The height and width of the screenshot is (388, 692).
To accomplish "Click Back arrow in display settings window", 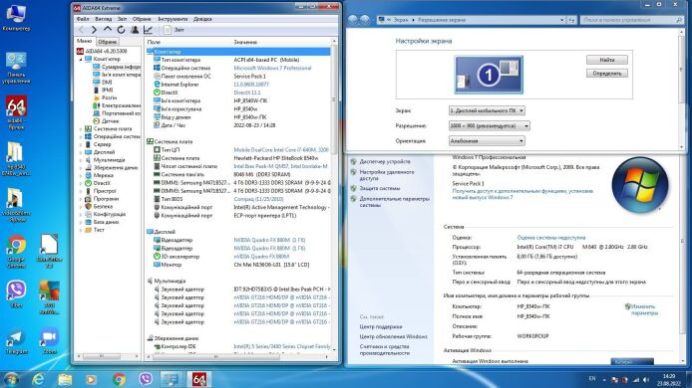I will [x=353, y=20].
